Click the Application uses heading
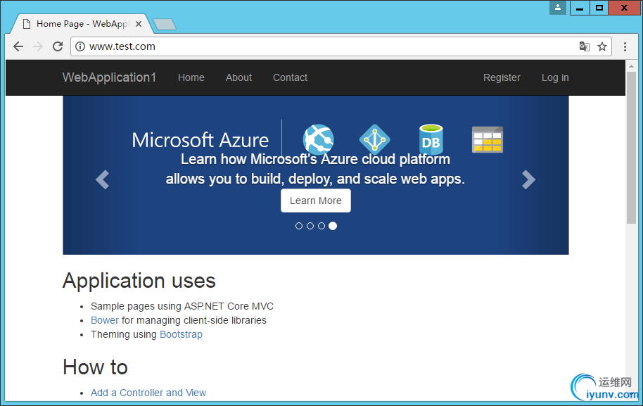643x406 pixels. point(139,281)
